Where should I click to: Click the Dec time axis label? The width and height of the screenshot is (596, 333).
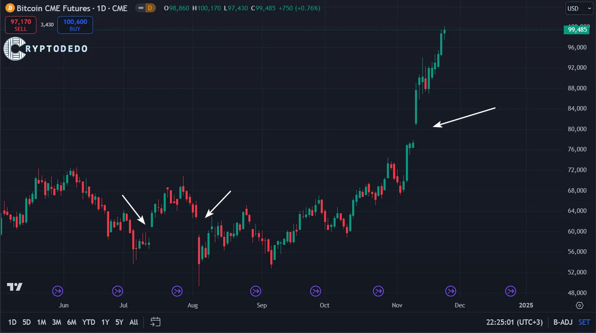point(460,305)
